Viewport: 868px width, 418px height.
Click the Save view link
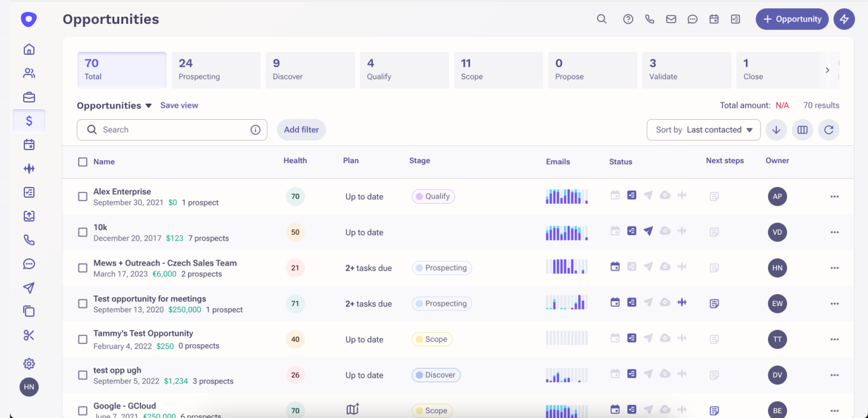tap(179, 106)
